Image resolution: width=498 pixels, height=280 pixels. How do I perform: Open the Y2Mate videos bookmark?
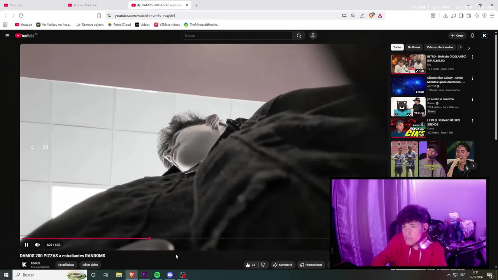pos(167,24)
